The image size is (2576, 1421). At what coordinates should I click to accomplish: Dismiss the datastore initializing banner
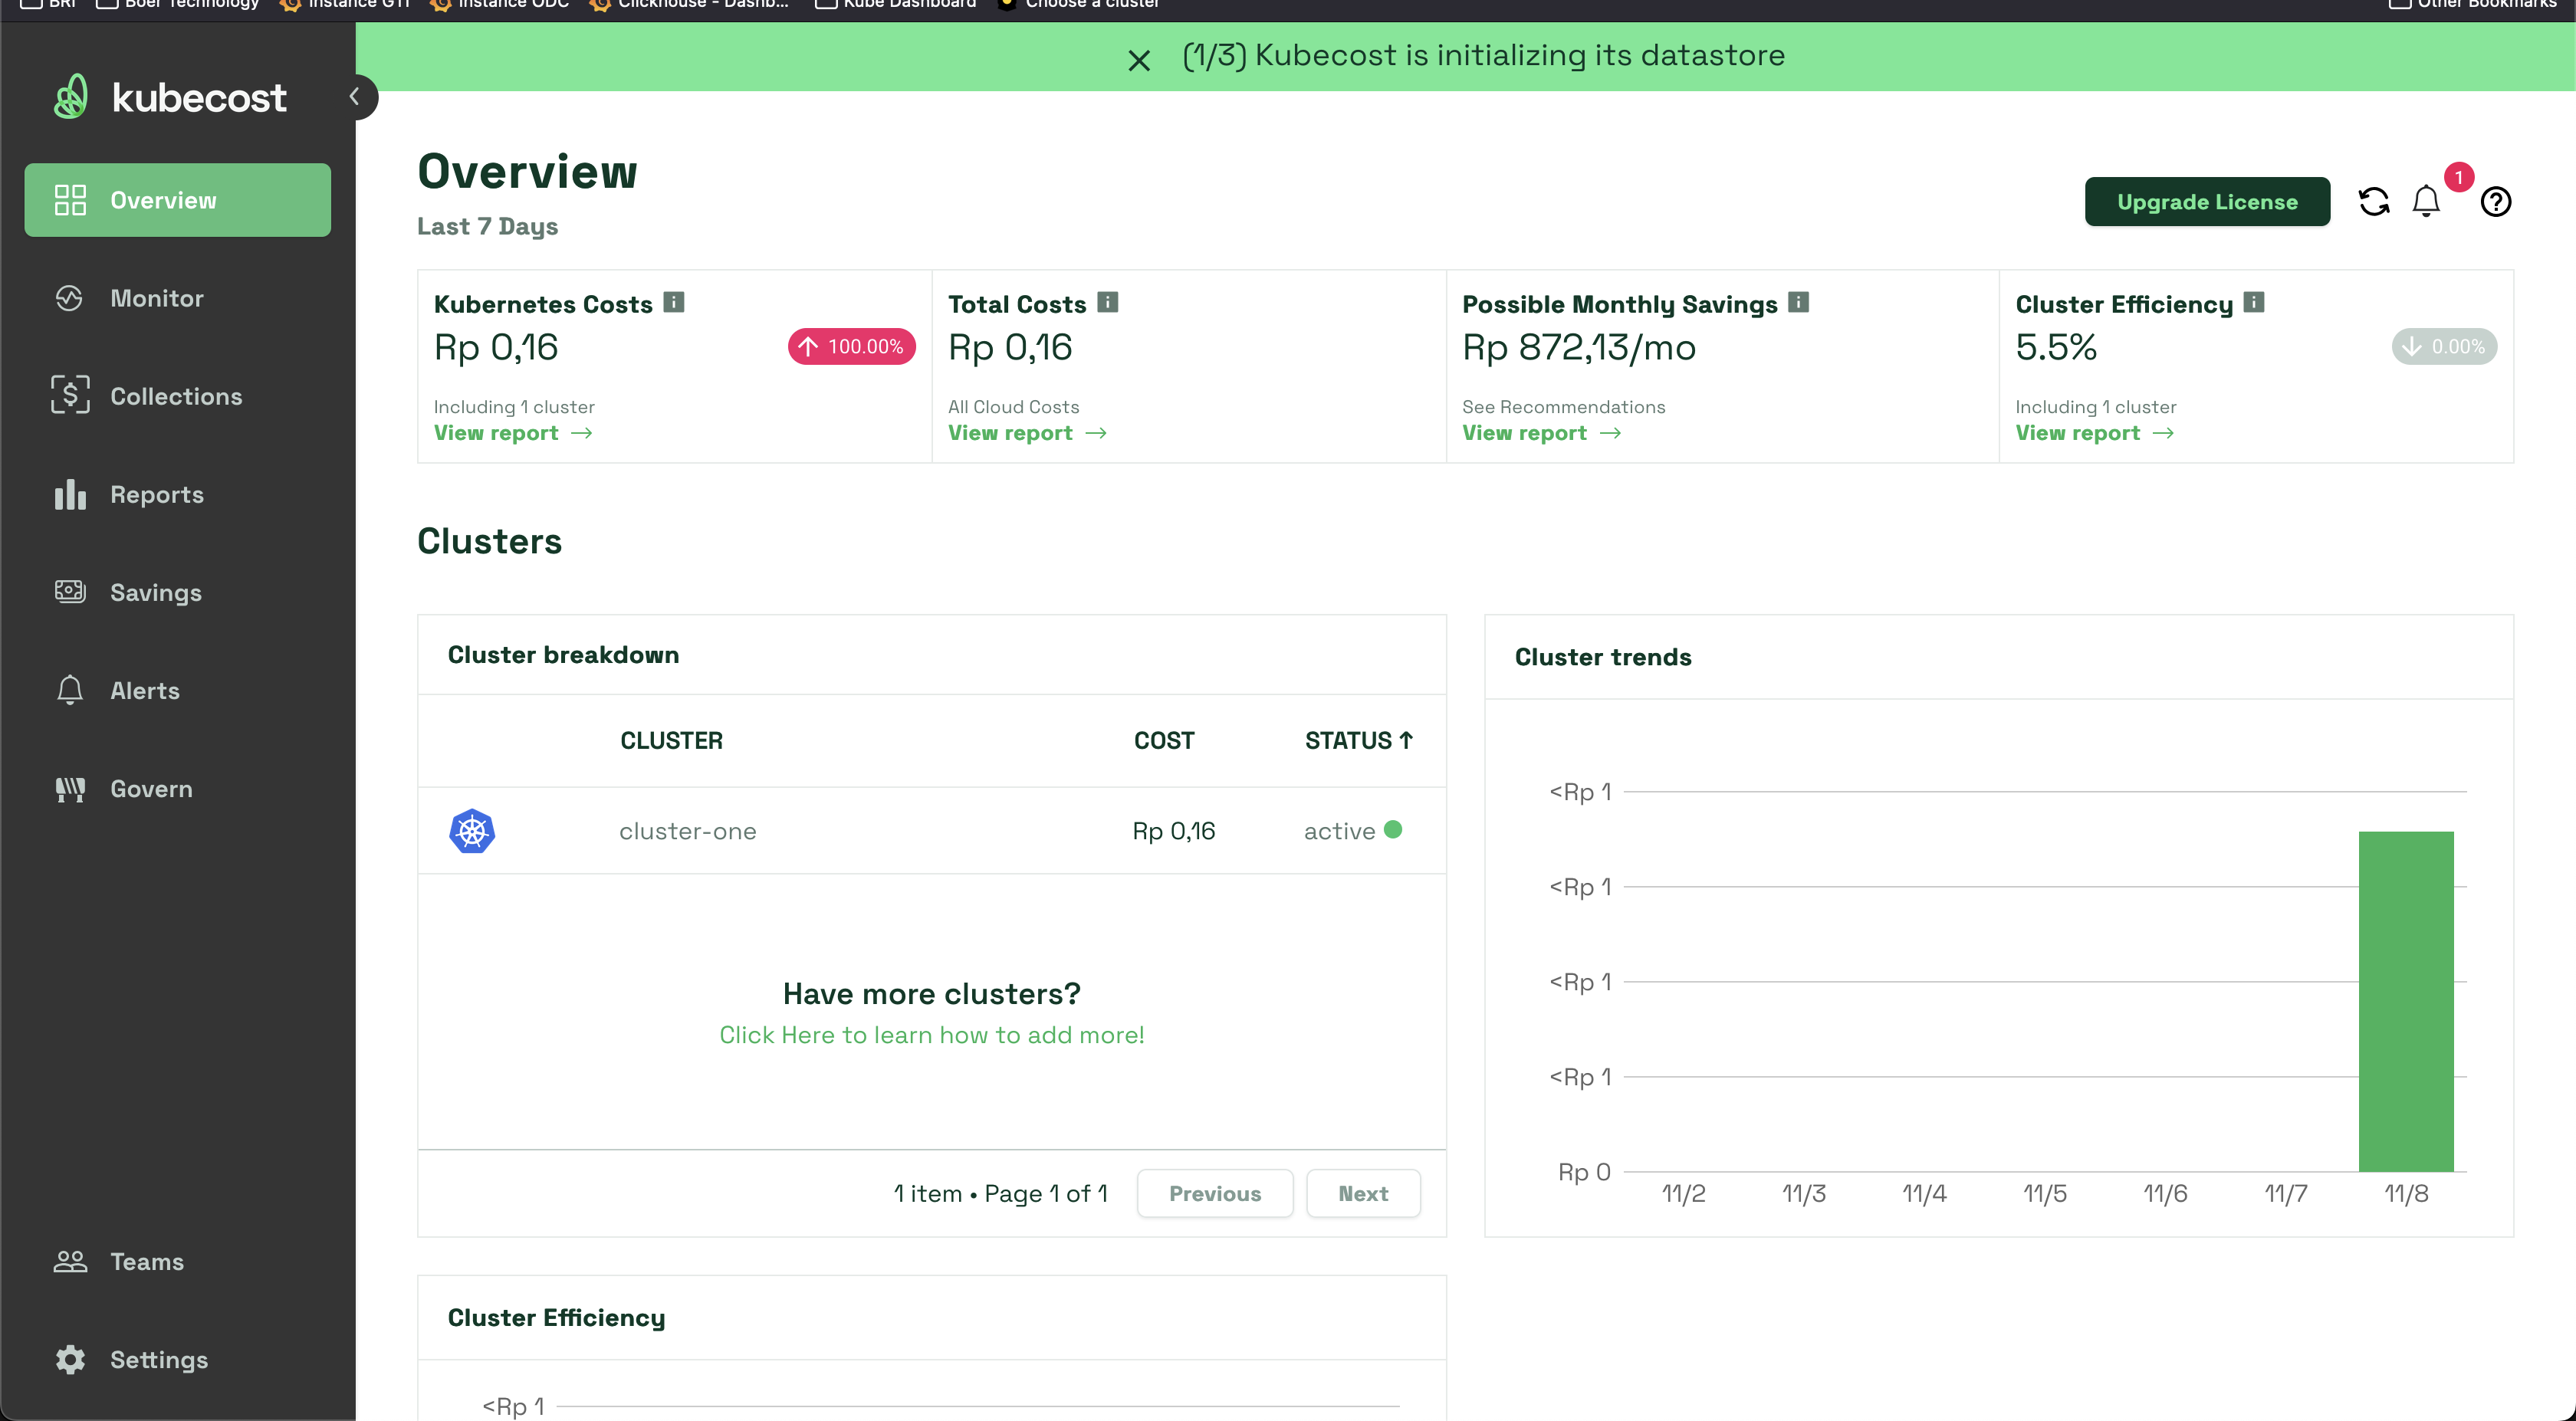(x=1138, y=61)
